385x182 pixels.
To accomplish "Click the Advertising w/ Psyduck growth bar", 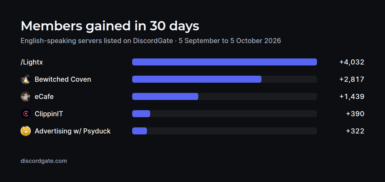I will tap(225, 131).
